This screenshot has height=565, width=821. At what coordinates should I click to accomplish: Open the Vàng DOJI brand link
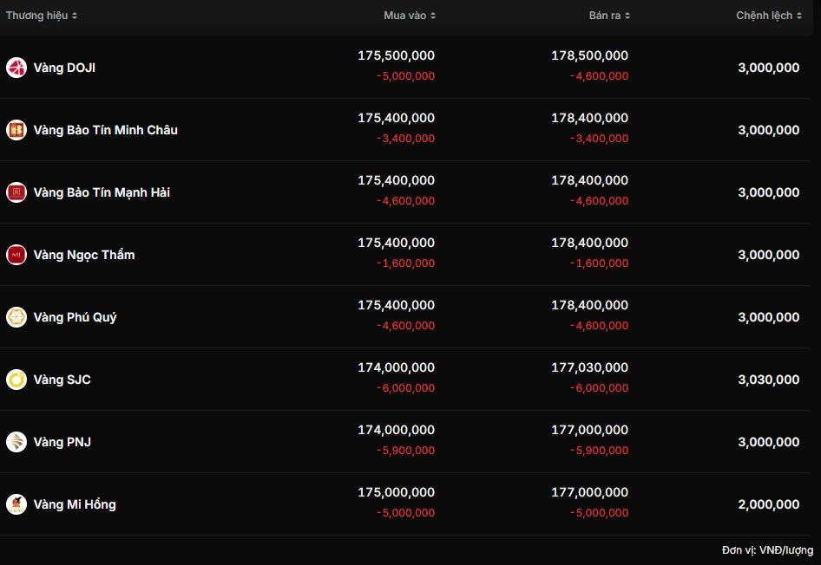click(x=64, y=68)
